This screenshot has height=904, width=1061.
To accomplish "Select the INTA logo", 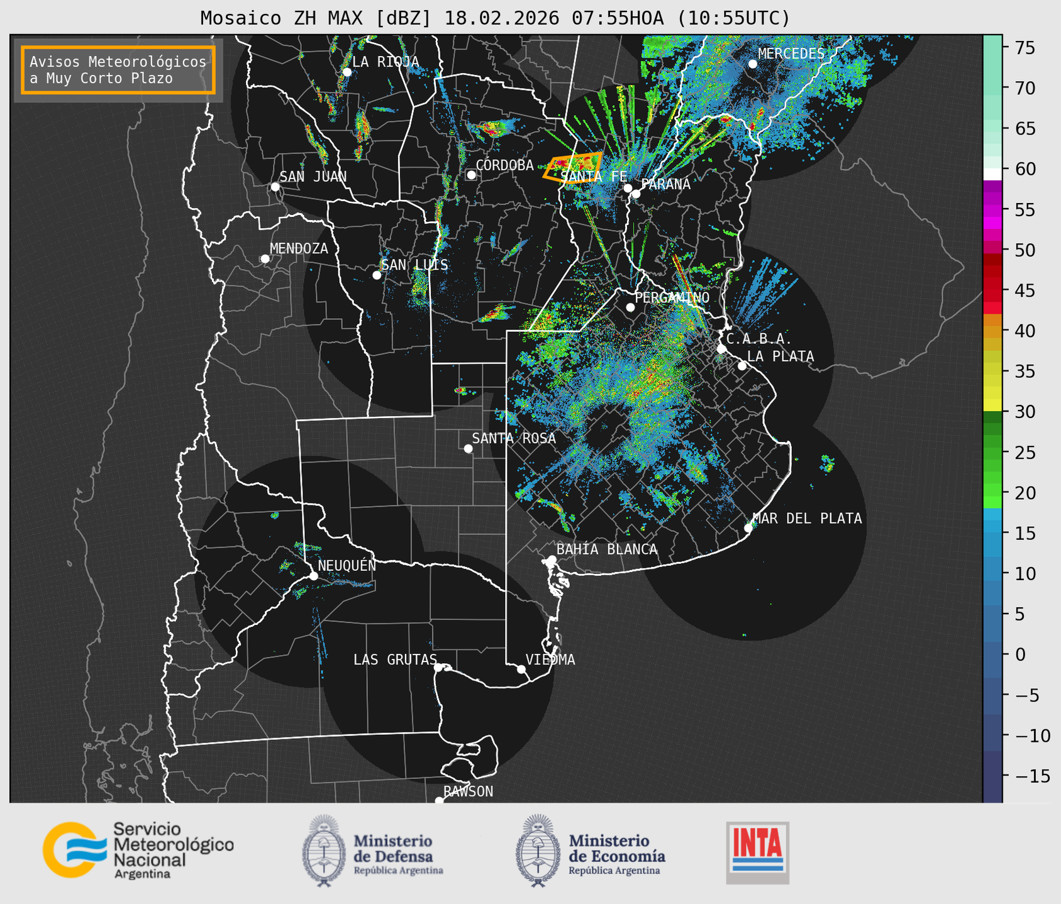I will [757, 852].
